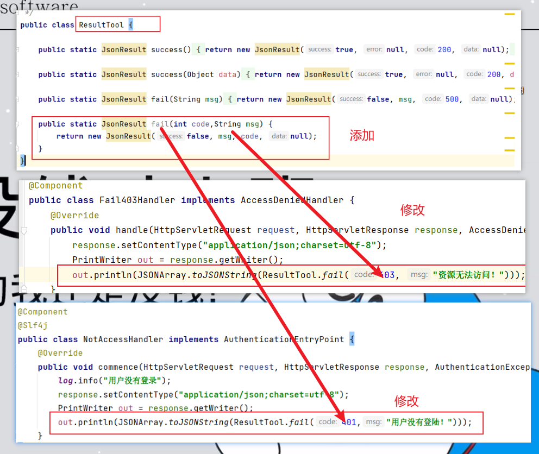Click the opening brace after AuthenticationEntryPoint
The width and height of the screenshot is (539, 454).
(352, 339)
